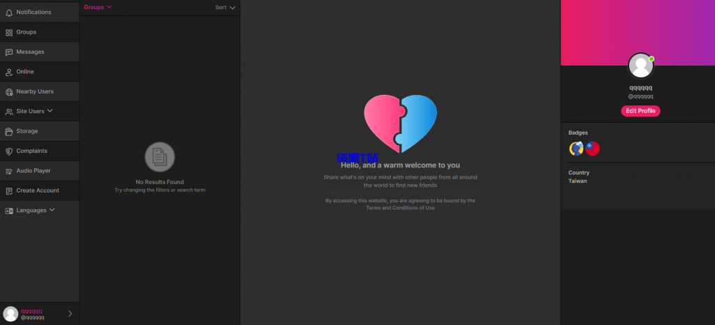Expand the user menu arrow at bottom left

point(70,314)
